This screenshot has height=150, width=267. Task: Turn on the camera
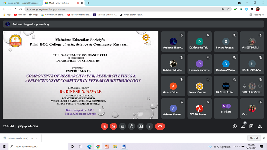coord(113,126)
